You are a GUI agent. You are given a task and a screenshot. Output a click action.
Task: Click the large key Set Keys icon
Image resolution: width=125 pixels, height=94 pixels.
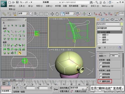pos(56,89)
